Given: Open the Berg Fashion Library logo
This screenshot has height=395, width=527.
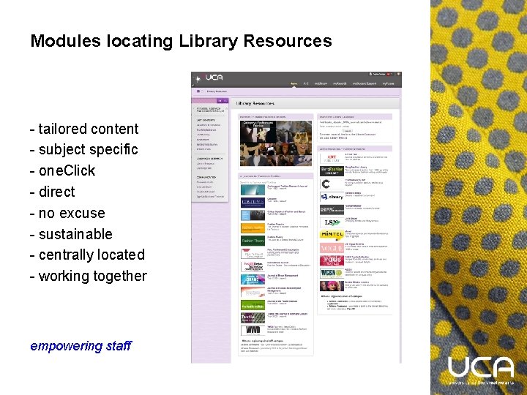Looking at the screenshot, I should [x=332, y=170].
